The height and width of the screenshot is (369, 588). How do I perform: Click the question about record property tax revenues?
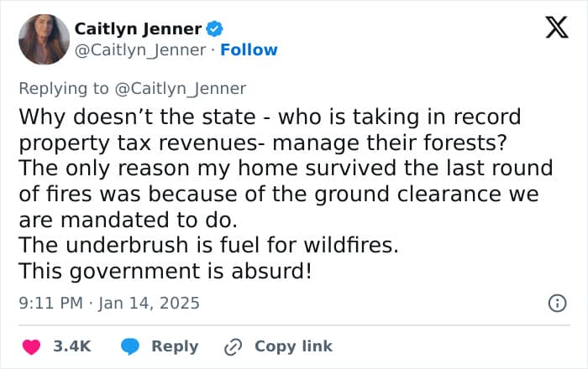tap(270, 128)
